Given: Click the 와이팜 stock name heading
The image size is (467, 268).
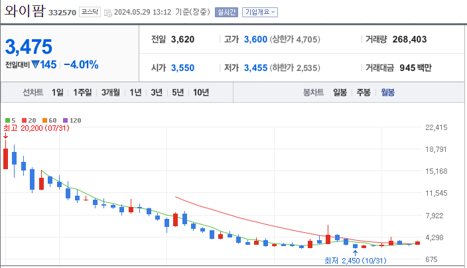Looking at the screenshot, I should [x=25, y=11].
